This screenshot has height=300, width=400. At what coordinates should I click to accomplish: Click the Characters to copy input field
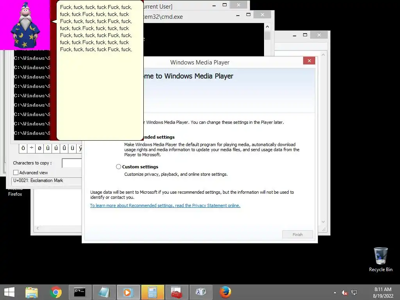click(x=72, y=163)
